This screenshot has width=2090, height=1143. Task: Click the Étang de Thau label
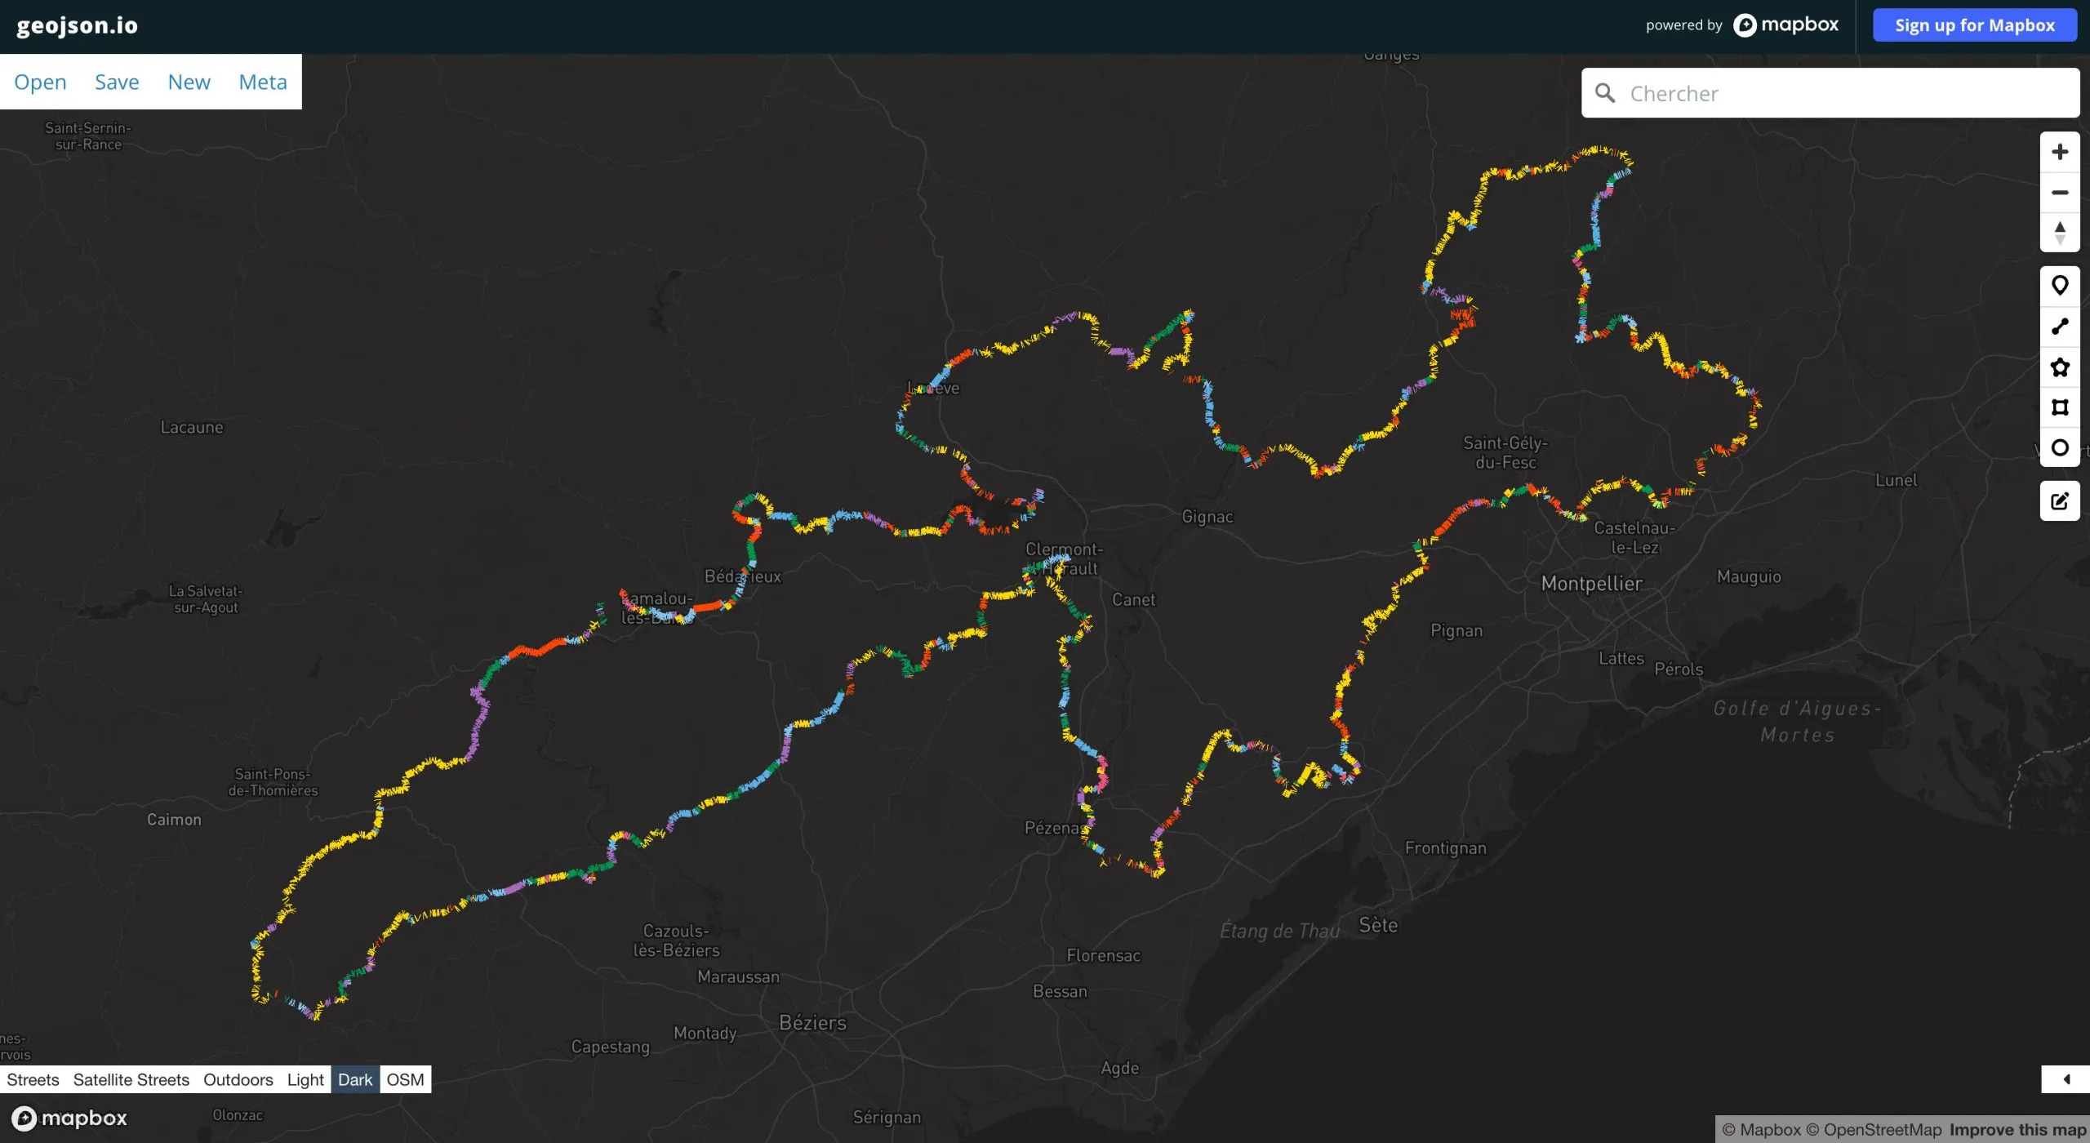pos(1279,931)
